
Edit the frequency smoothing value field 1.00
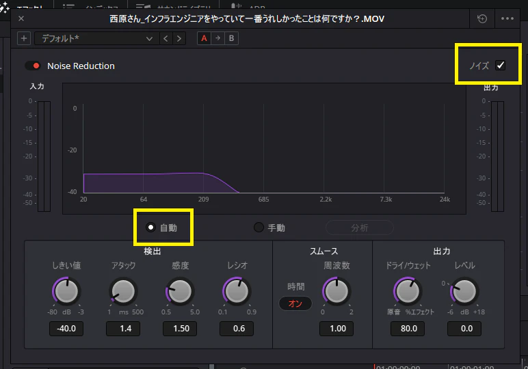[336, 329]
